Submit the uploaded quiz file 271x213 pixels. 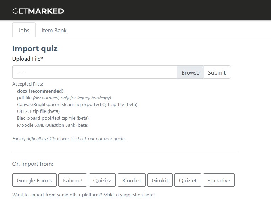[x=217, y=72]
